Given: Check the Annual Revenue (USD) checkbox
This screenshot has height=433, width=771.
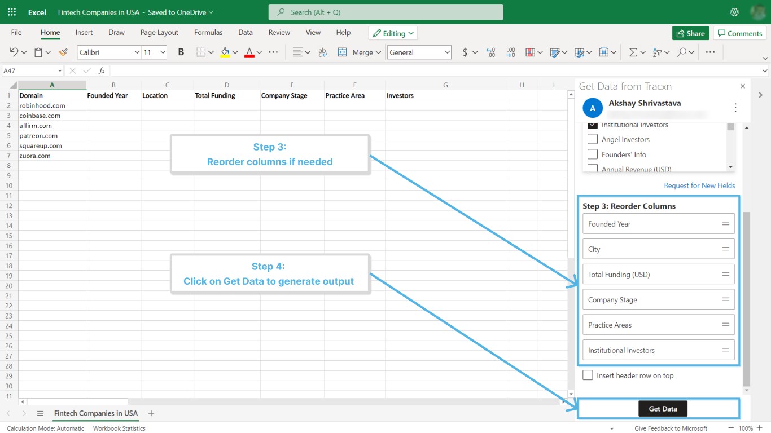Looking at the screenshot, I should coord(593,169).
